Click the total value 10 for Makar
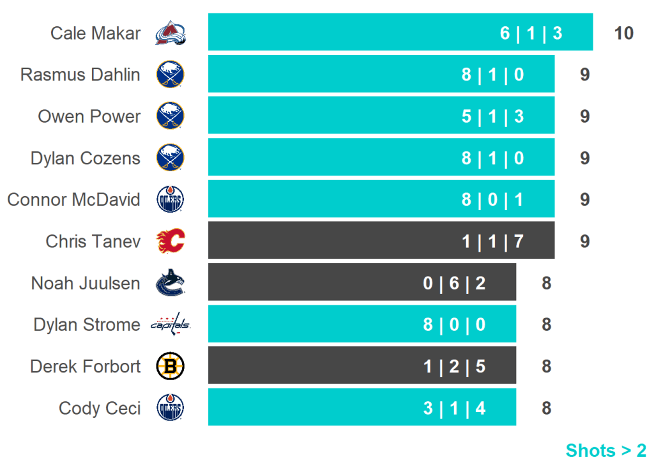Screen dimensions: 654x467 623,33
